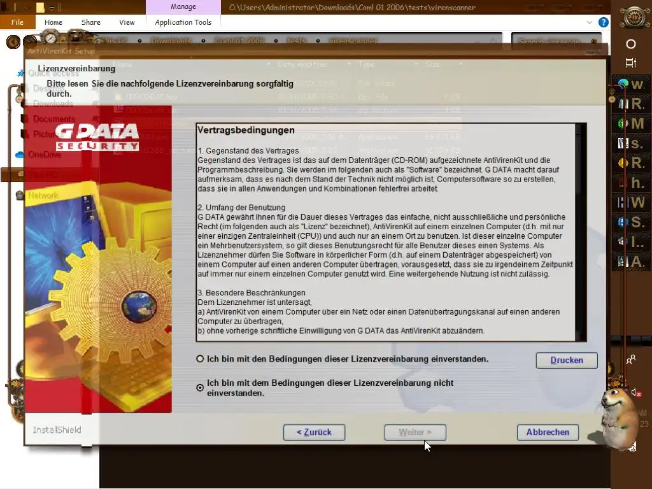
Task: Open the quick access toolbar dropdown arrow
Action: pyautogui.click(x=52, y=8)
